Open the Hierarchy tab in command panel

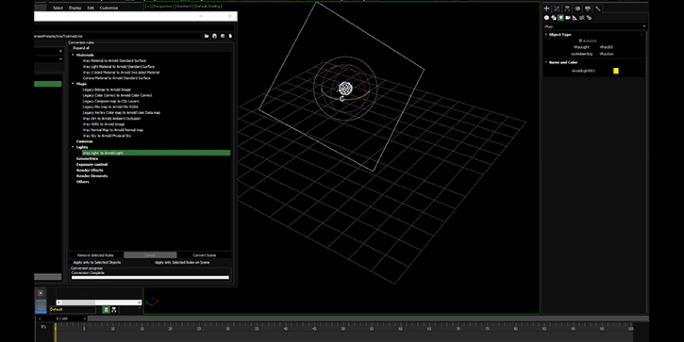point(567,9)
